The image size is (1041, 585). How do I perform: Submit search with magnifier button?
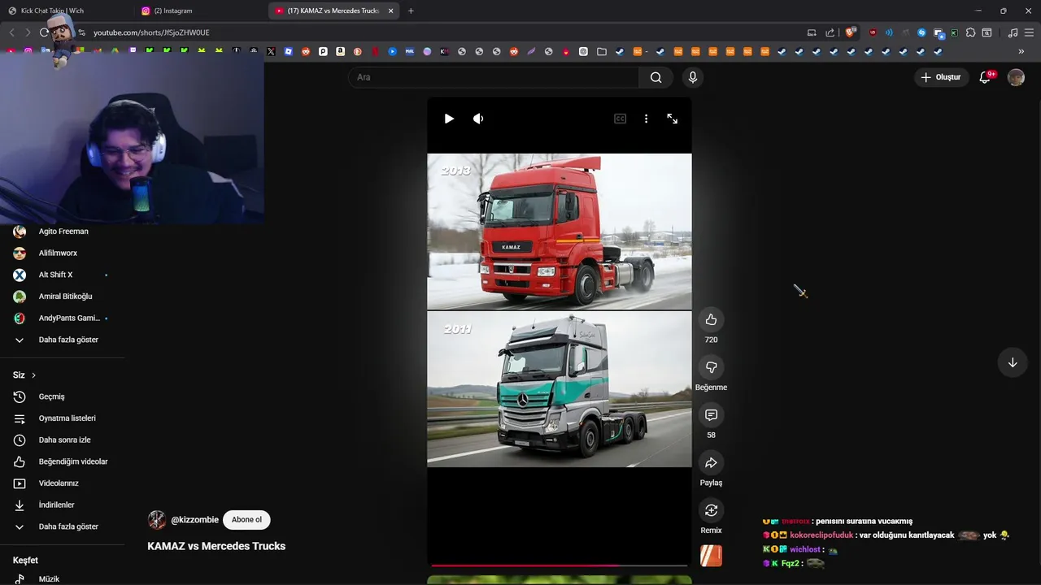(x=656, y=77)
